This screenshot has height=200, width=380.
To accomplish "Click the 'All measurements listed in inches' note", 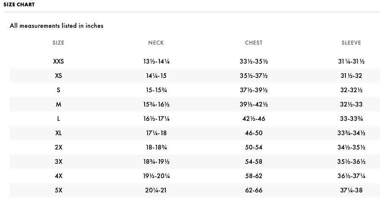I will 57,26.
